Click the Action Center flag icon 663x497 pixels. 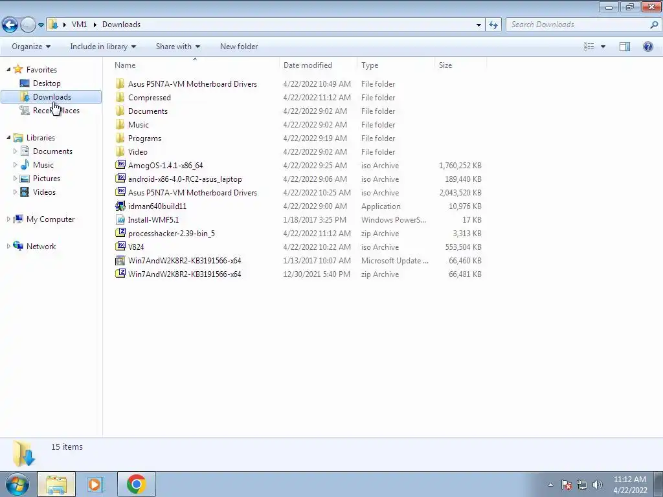pyautogui.click(x=566, y=485)
